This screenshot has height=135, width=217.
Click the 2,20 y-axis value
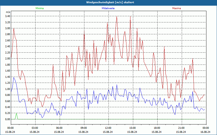(x=8, y=52)
